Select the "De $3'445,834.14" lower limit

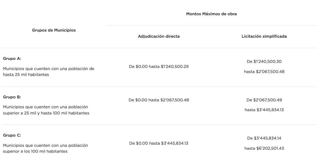pyautogui.click(x=264, y=138)
